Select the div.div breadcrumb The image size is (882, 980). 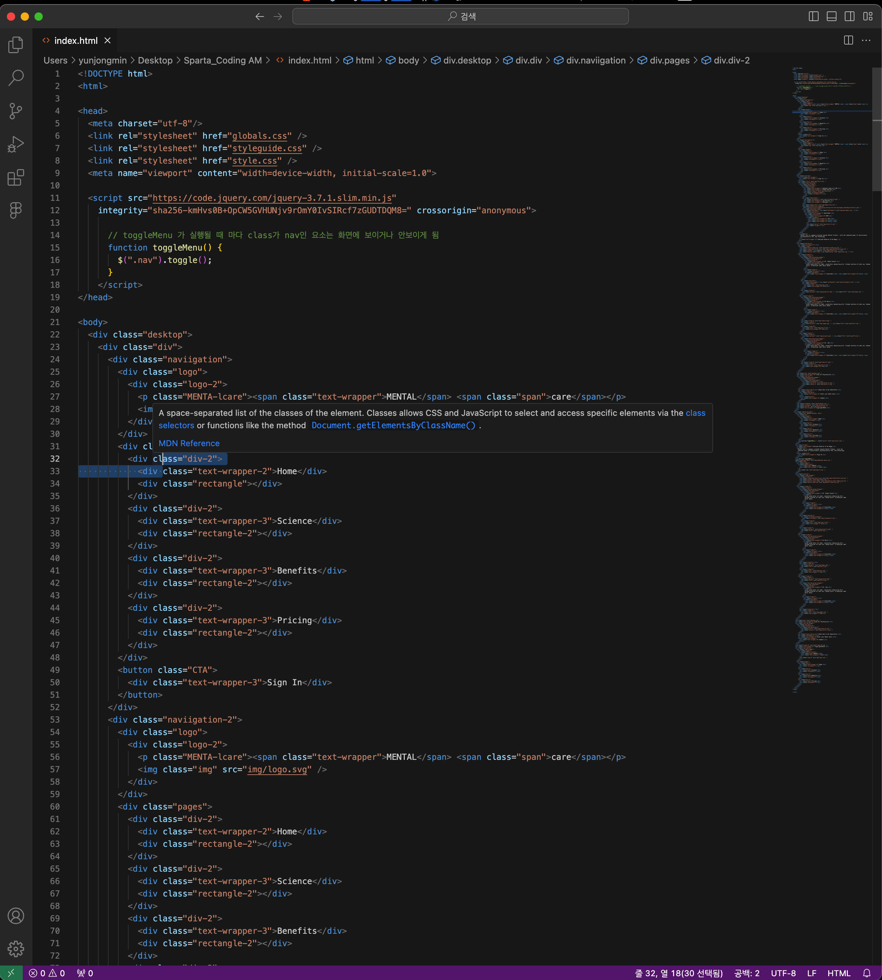(522, 60)
